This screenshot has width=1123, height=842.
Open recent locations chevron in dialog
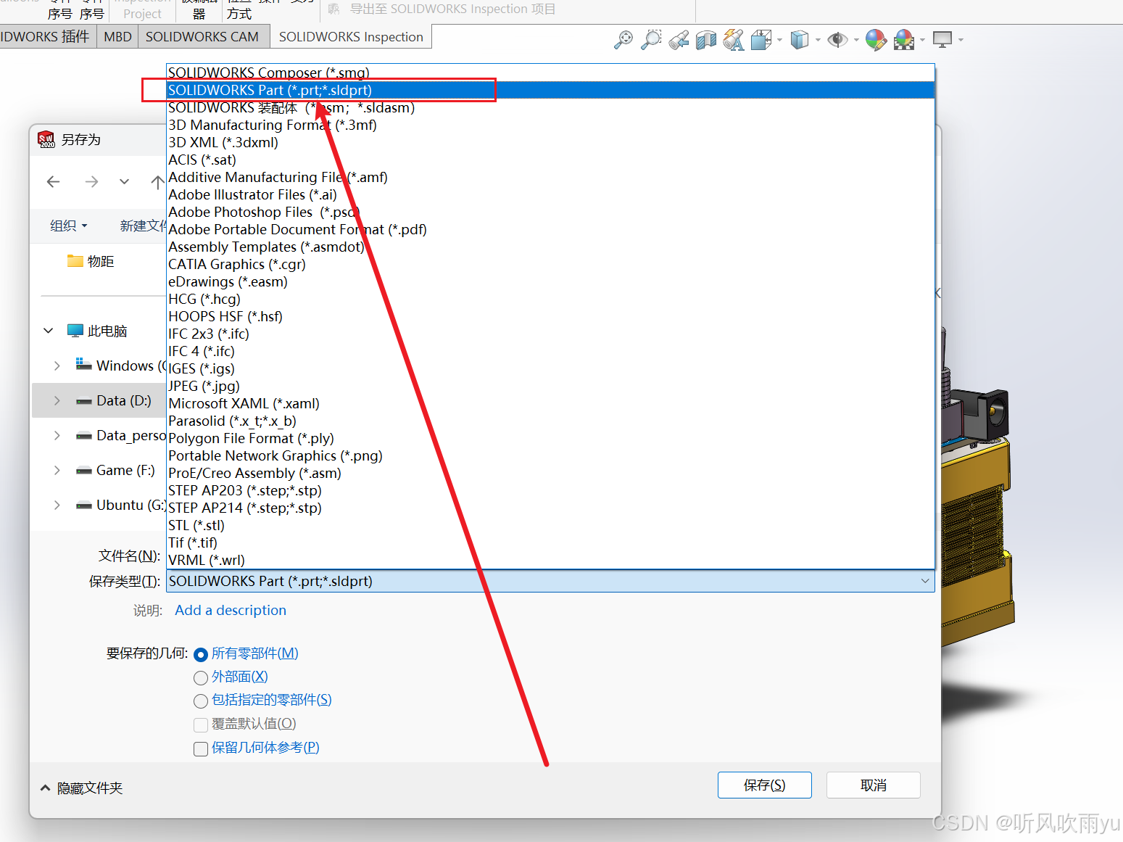click(x=125, y=181)
